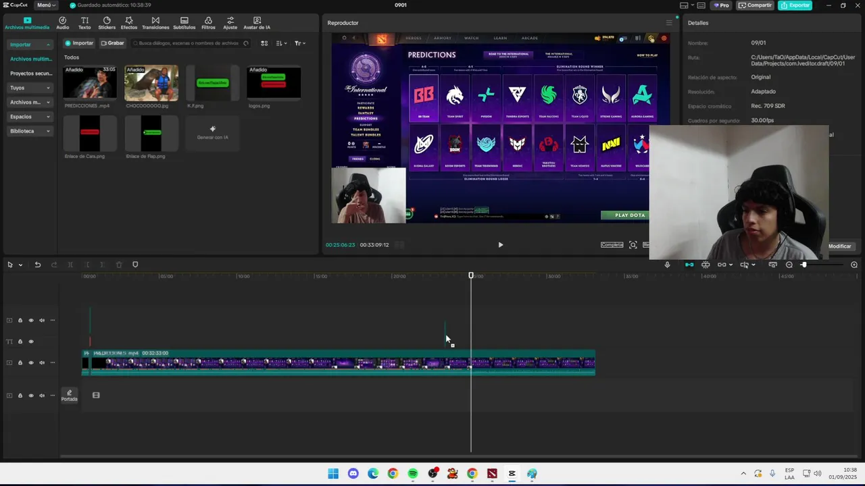Select the PREDICCIONES.mp4 thumbnail
The width and height of the screenshot is (865, 486).
89,83
